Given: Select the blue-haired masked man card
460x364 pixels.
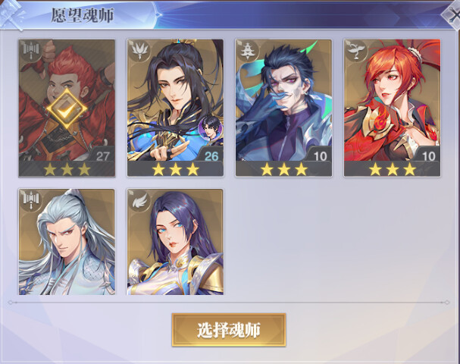Looking at the screenshot, I should (x=283, y=108).
